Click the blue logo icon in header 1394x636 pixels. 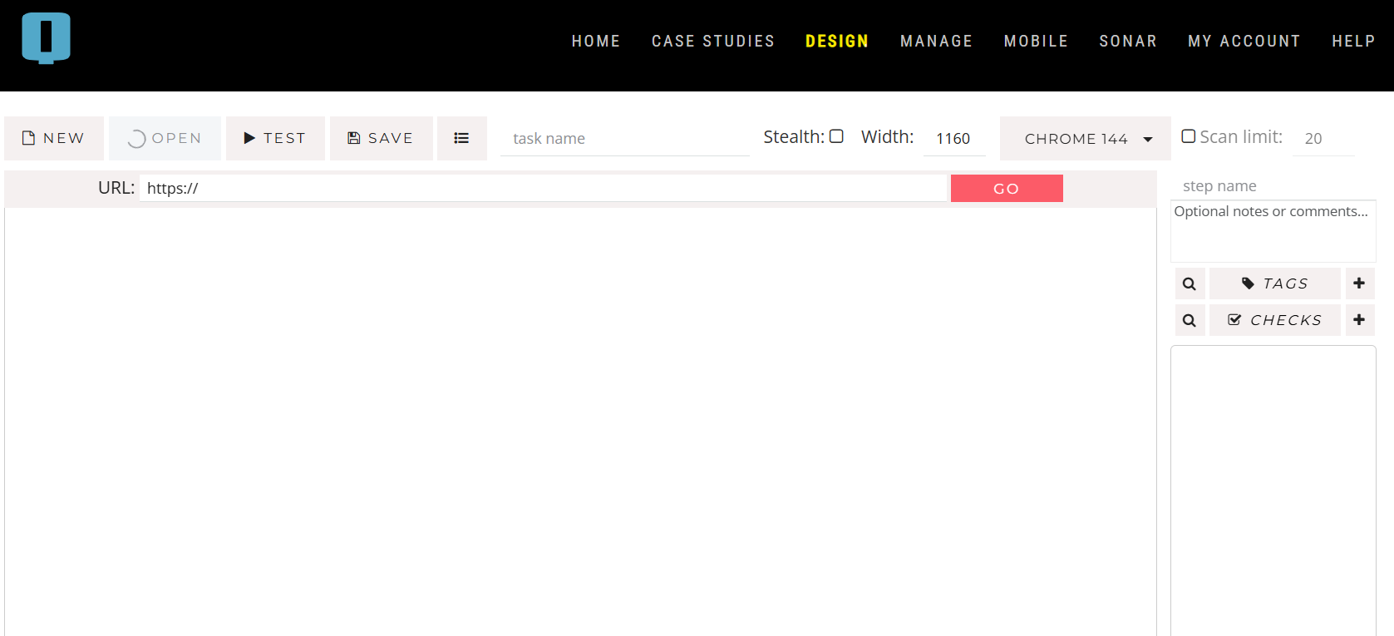[x=46, y=38]
